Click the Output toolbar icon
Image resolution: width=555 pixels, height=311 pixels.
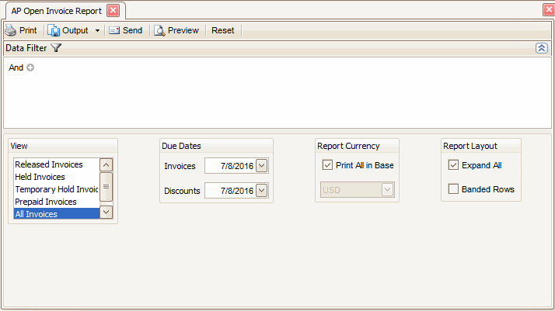pos(54,30)
